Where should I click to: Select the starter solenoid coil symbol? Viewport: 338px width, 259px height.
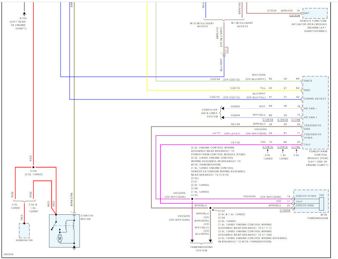pyautogui.click(x=74, y=225)
